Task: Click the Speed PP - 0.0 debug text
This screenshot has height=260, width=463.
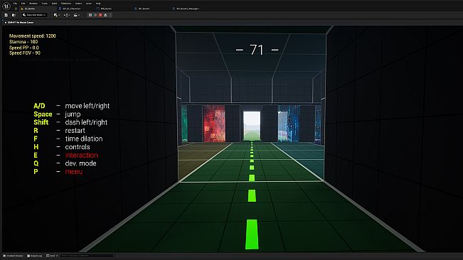Action: [24, 48]
